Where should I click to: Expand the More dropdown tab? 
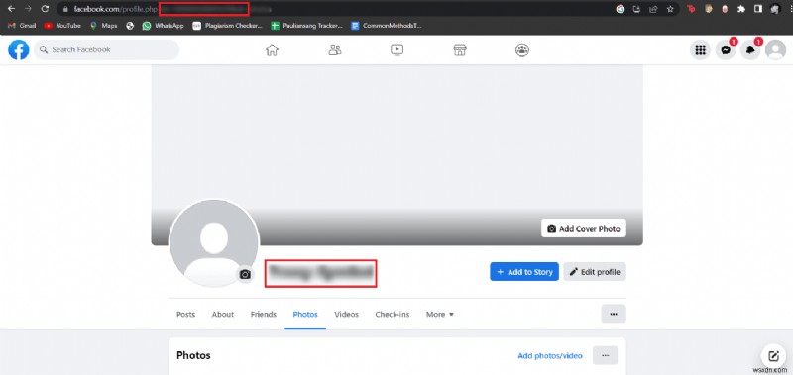[440, 314]
